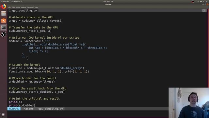Click the 'print(a_doubled)' line
The height and width of the screenshot is (118, 209).
coord(22,106)
